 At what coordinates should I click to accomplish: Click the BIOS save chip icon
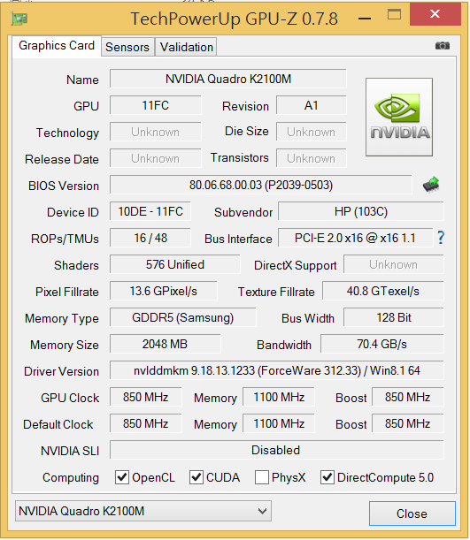(x=431, y=185)
